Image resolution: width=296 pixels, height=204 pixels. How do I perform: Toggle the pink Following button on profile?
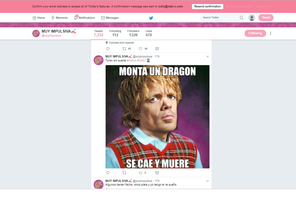tap(255, 33)
